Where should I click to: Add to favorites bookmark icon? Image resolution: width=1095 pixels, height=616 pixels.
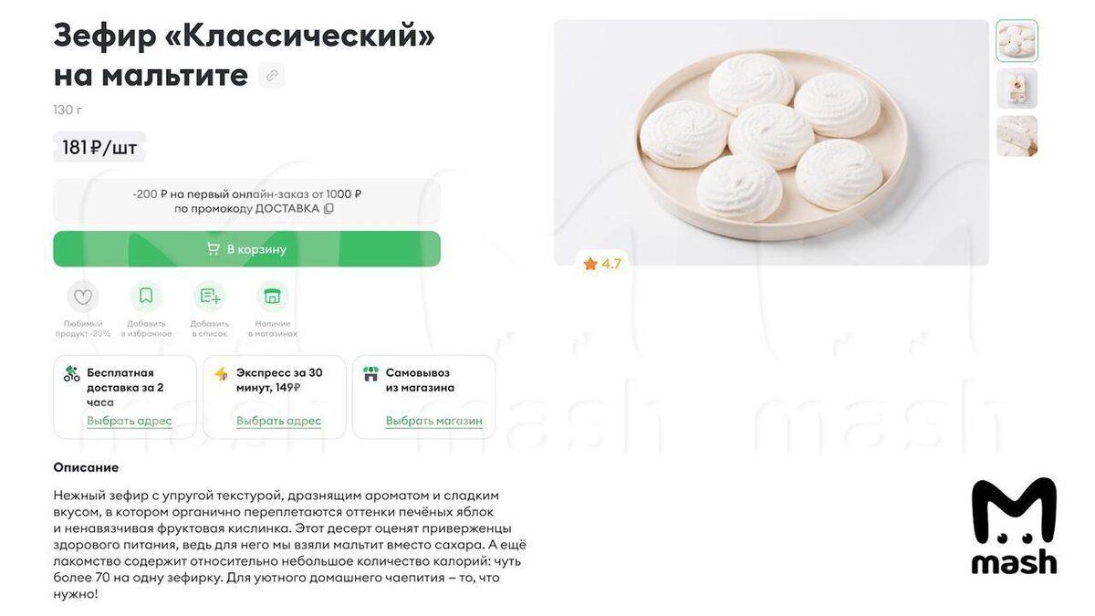coord(146,297)
